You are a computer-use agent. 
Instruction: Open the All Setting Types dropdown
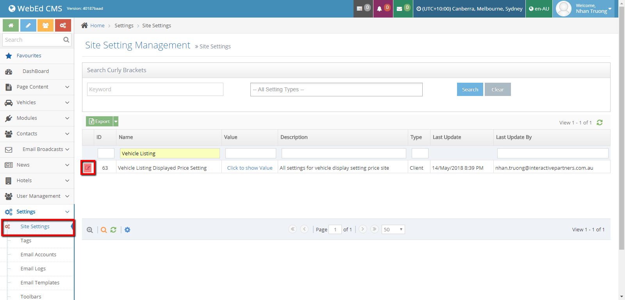(x=336, y=89)
